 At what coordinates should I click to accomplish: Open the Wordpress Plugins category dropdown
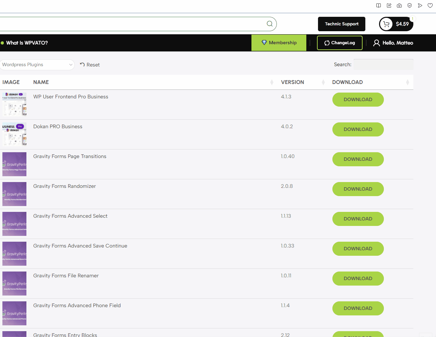pos(37,64)
